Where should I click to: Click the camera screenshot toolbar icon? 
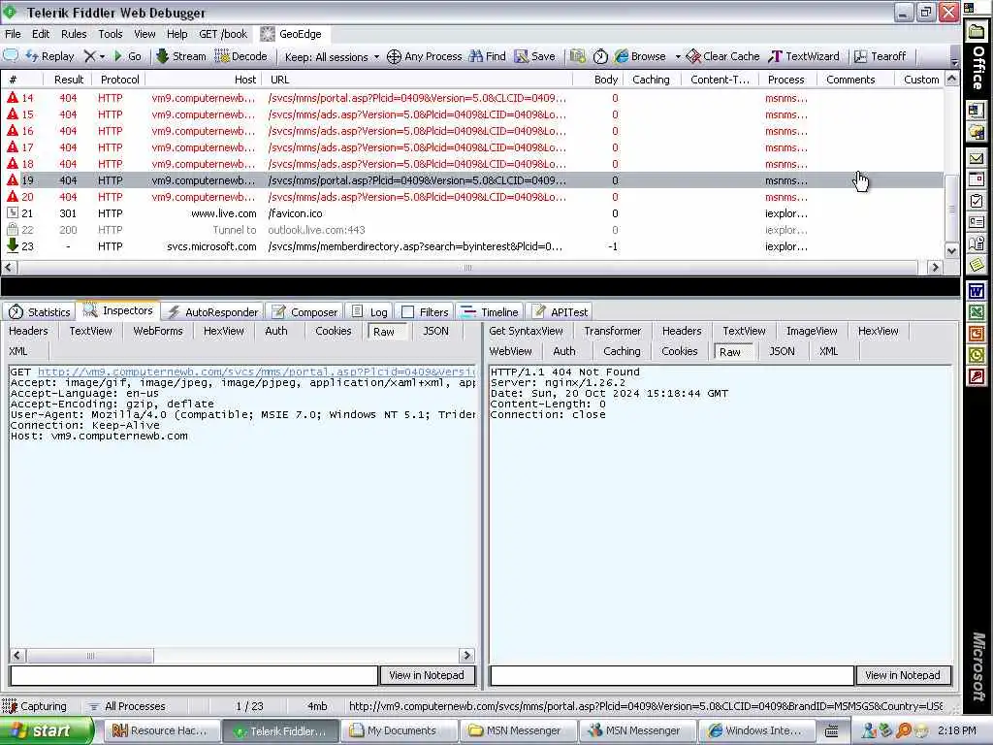click(x=577, y=56)
